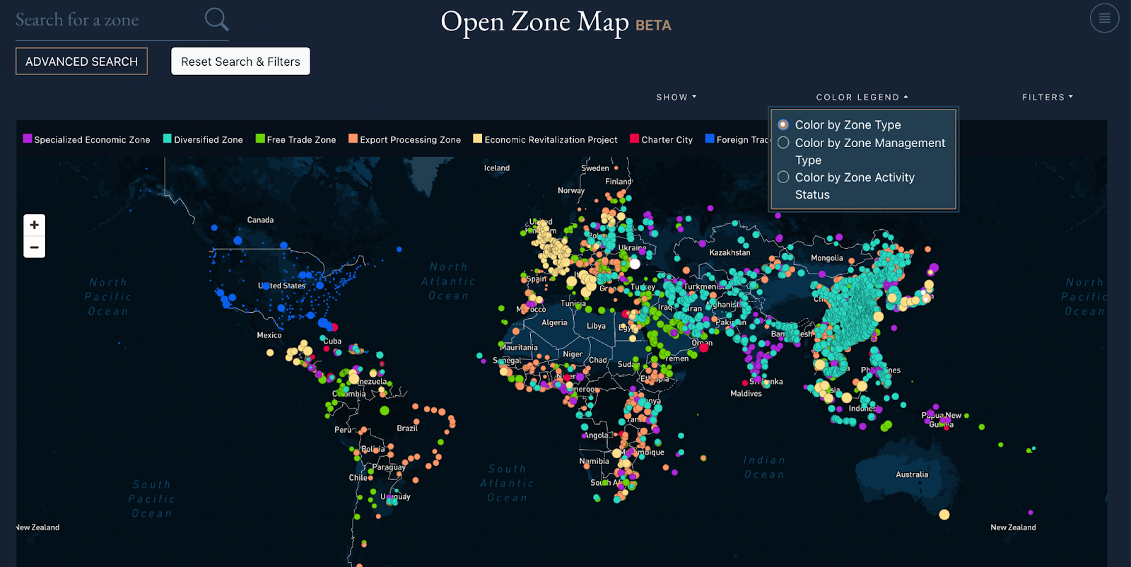Open the hamburger menu icon
Image resolution: width=1131 pixels, height=567 pixels.
click(x=1104, y=18)
